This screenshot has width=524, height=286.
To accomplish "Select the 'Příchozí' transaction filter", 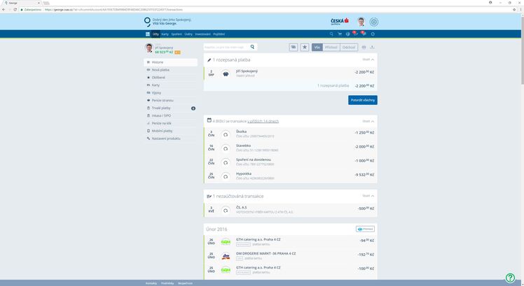I will click(x=331, y=47).
